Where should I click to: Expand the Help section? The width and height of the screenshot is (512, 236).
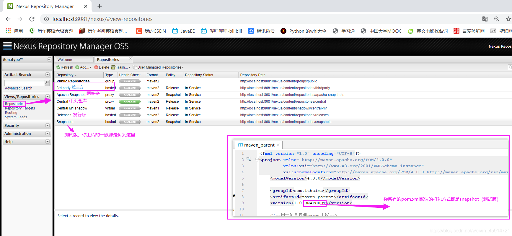pyautogui.click(x=47, y=142)
